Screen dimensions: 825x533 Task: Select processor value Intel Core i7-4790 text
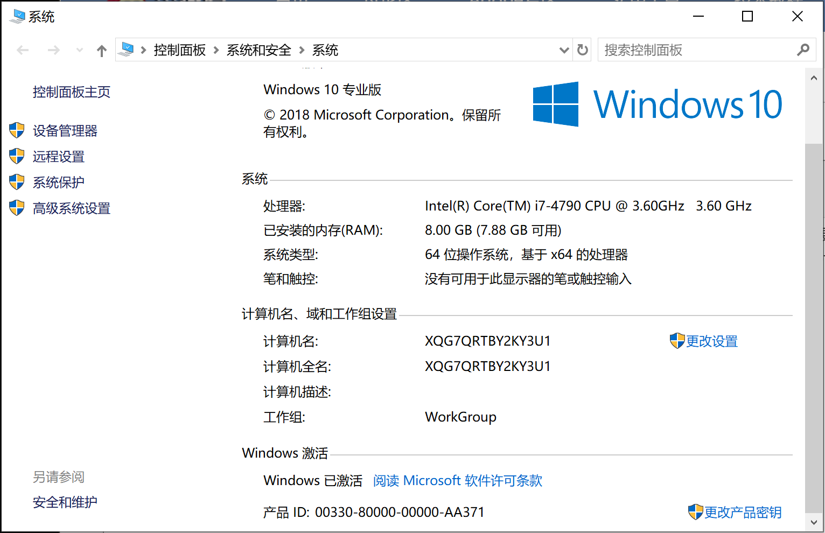point(588,206)
